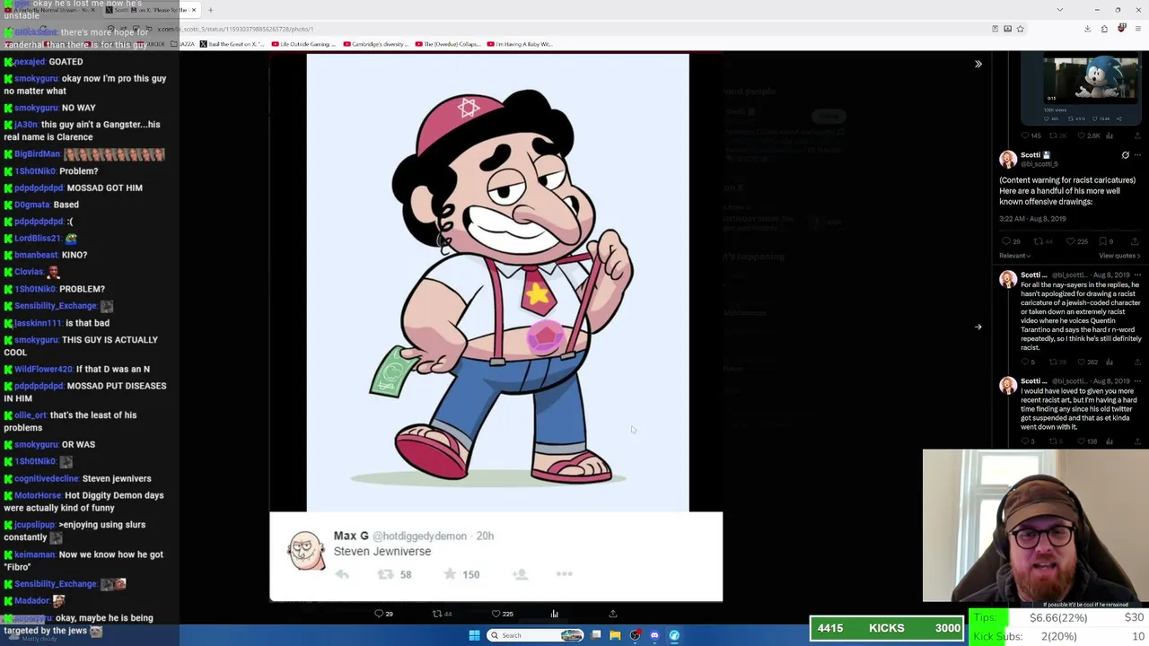Expand the list all tabs dropdown arrow
Image resolution: width=1149 pixels, height=646 pixels.
click(x=1059, y=10)
